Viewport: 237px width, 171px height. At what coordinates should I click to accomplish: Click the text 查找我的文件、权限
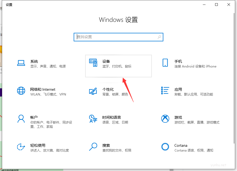pyautogui.click(x=117, y=150)
